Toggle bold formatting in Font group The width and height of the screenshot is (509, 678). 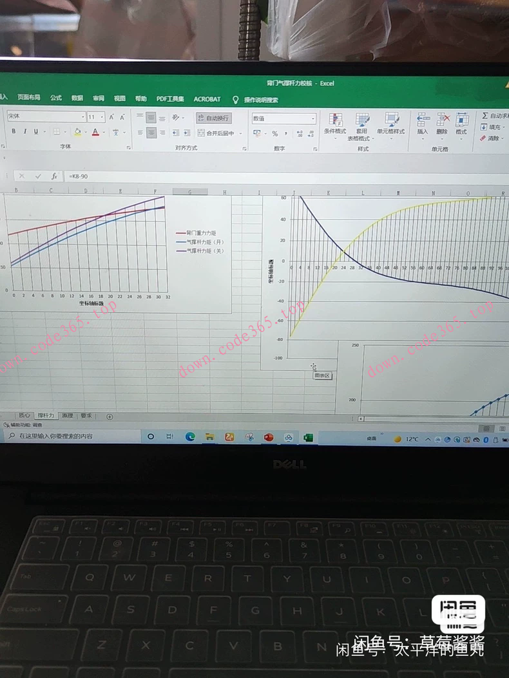click(14, 131)
